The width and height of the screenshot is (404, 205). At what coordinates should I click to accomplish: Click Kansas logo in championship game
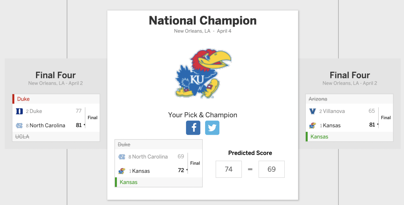pos(122,171)
